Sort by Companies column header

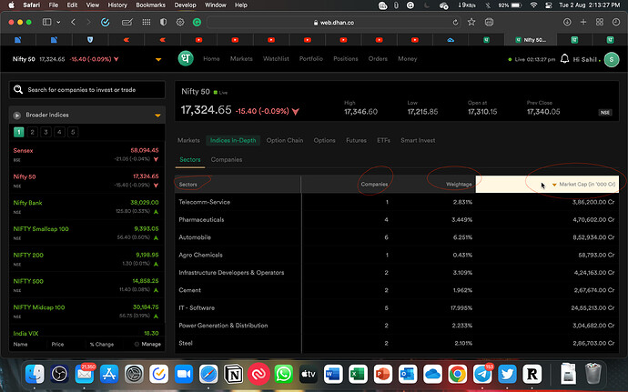point(374,185)
